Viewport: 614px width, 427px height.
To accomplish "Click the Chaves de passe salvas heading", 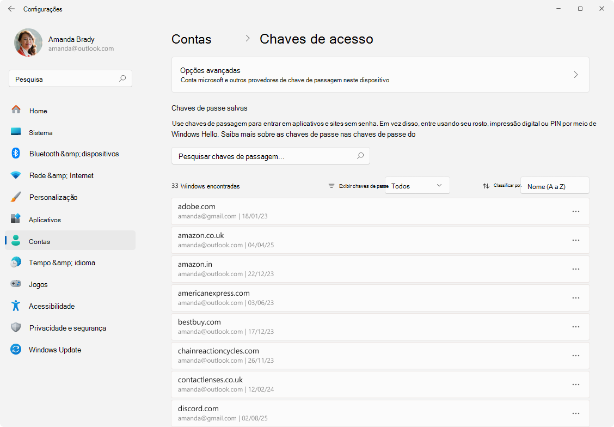I will pos(210,108).
